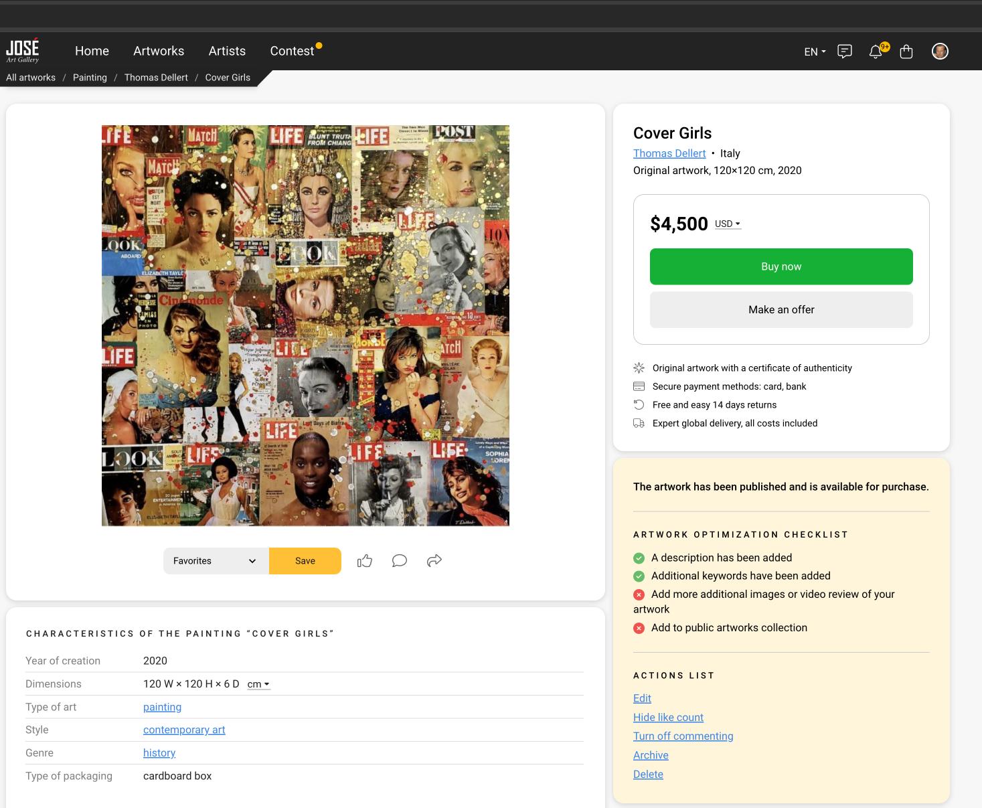The width and height of the screenshot is (982, 808).
Task: Click 'Add to public artworks collection' item
Action: point(729,628)
